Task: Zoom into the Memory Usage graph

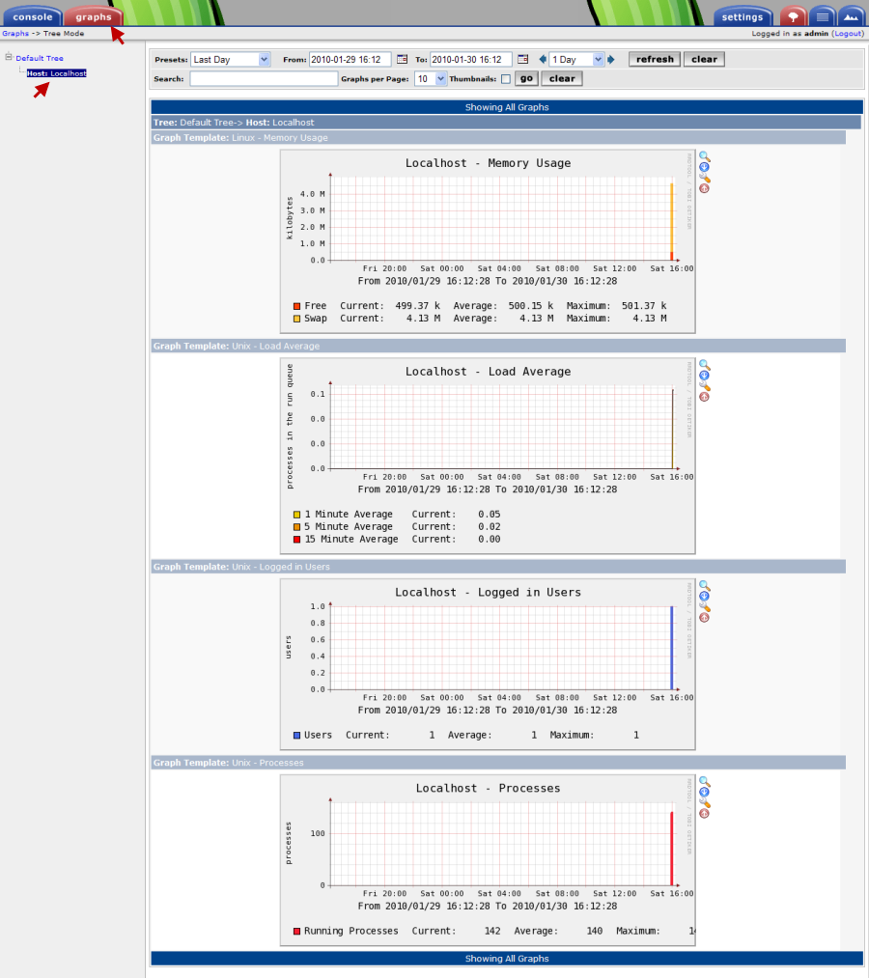Action: coord(704,155)
